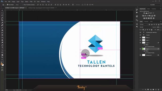The height and width of the screenshot is (91, 162).
Task: Click add layer mask button
Action: (148, 89)
